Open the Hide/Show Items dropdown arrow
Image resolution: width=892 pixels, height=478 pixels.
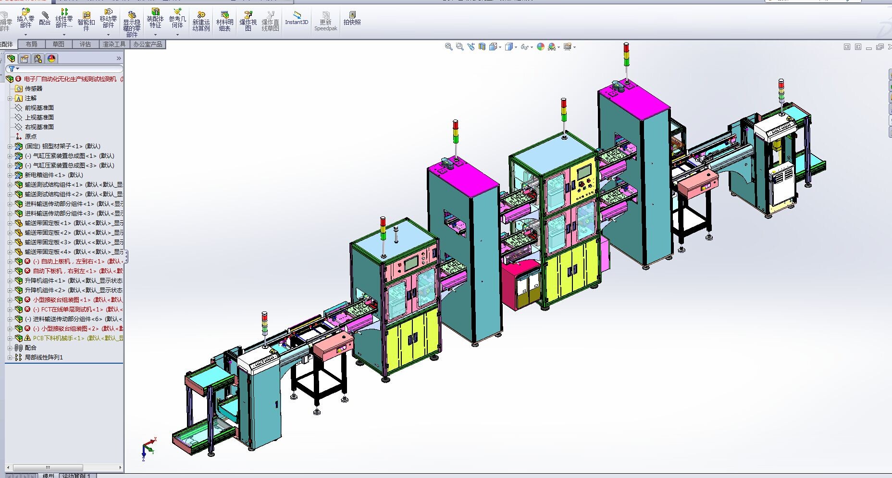coord(532,47)
